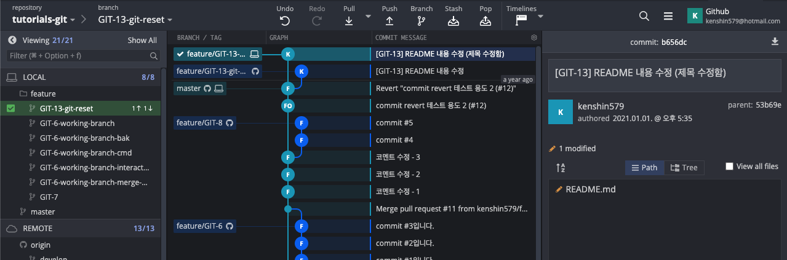Create a branch with the Branch icon
Screen dimensions: 787x260
pyautogui.click(x=421, y=21)
